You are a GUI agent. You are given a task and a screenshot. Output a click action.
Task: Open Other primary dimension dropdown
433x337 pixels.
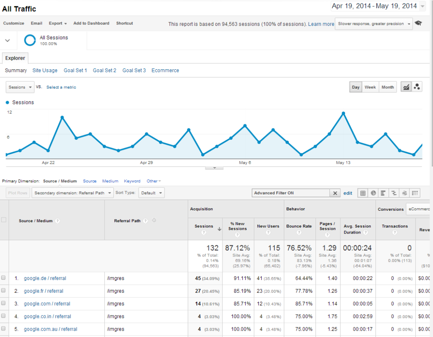[x=153, y=181]
